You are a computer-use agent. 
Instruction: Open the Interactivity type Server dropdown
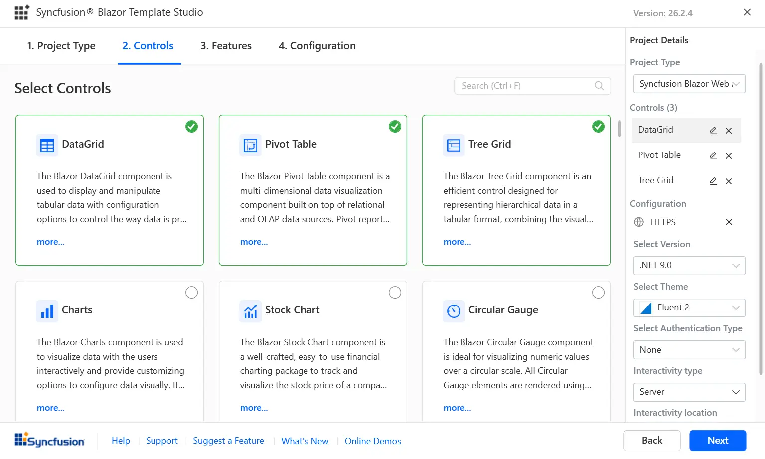click(689, 392)
